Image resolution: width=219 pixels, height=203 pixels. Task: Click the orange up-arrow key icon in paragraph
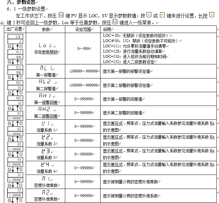(149, 15)
